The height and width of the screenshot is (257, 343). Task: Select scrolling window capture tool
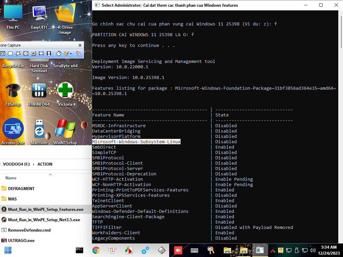[33, 53]
